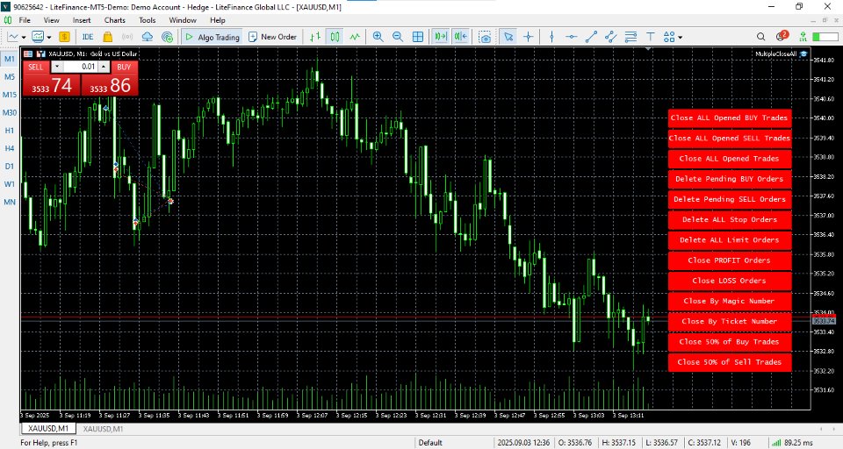Switch chart to line chart

point(355,37)
